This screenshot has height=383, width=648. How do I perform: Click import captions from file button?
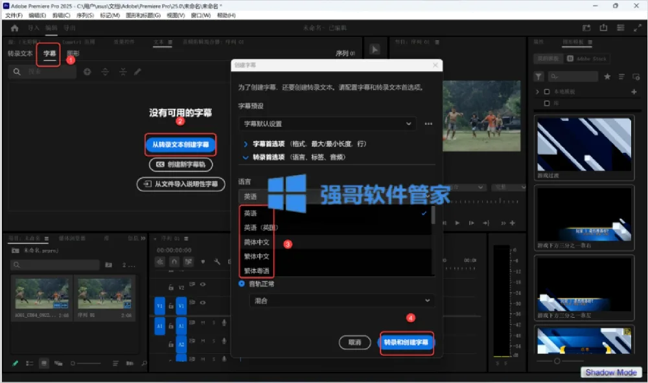tap(181, 184)
